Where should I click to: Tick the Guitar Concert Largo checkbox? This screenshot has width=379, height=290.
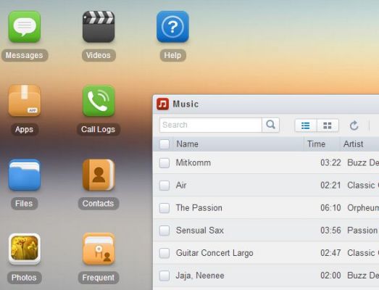164,253
